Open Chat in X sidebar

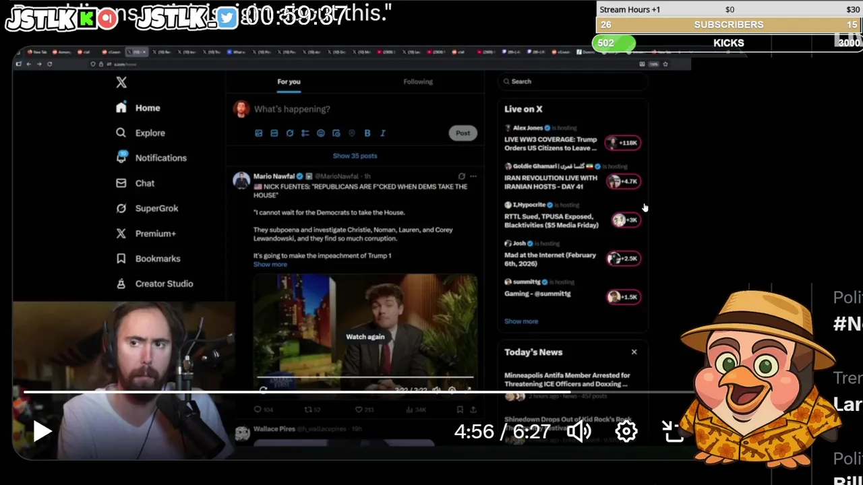tap(135, 183)
